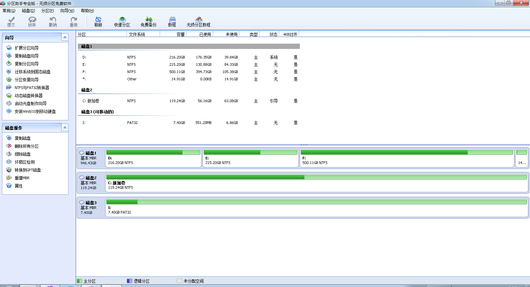
Task: Click the 放弃 discard toolbar icon
Action: (32, 21)
